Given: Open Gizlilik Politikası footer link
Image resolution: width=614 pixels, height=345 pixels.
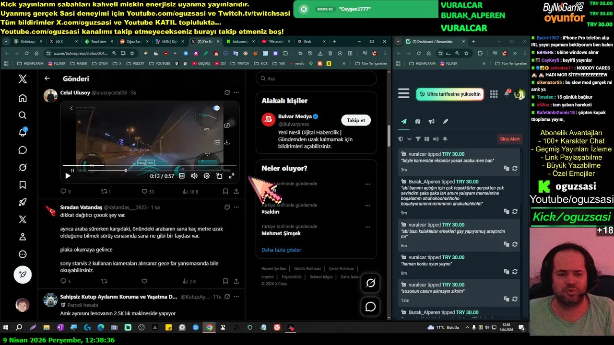Looking at the screenshot, I should tap(307, 269).
